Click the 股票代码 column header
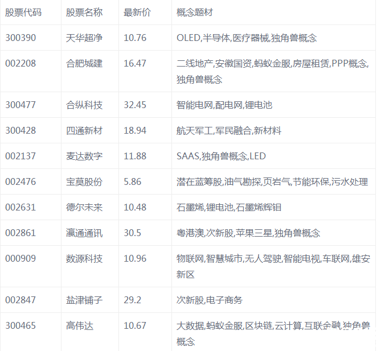381x351 pixels. pyautogui.click(x=23, y=13)
